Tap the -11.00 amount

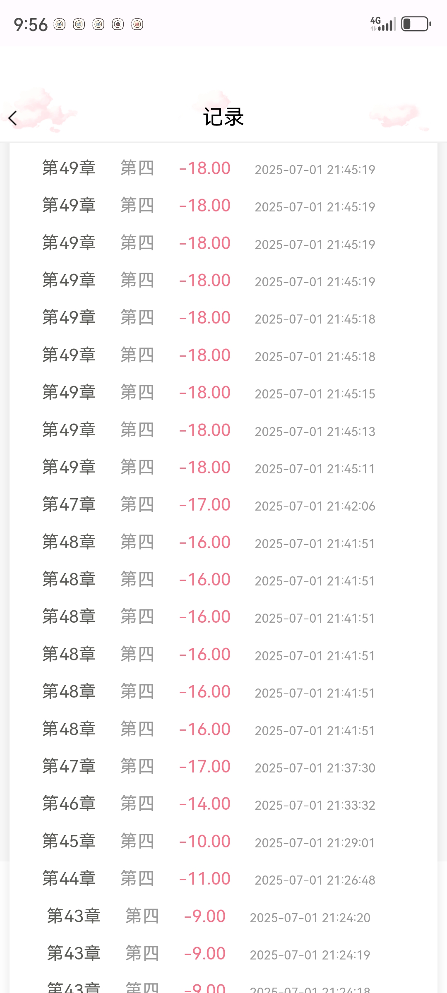(x=205, y=879)
